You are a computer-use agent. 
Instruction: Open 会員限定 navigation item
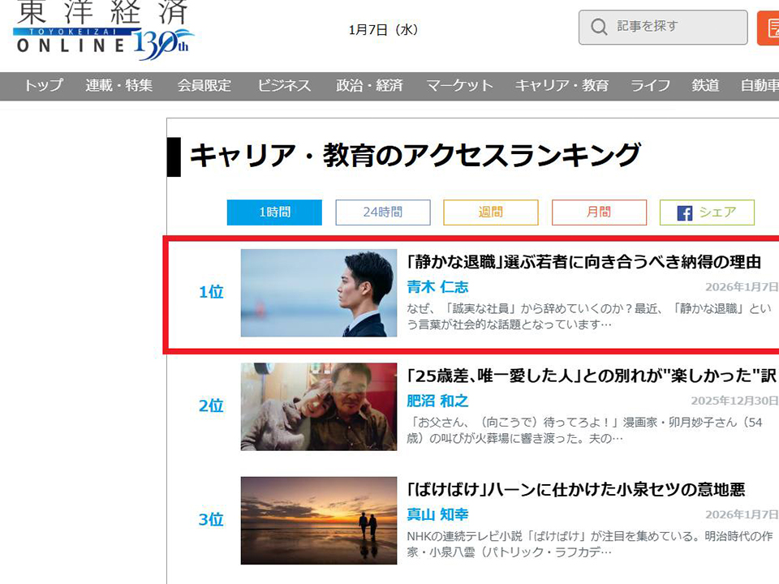(x=204, y=86)
